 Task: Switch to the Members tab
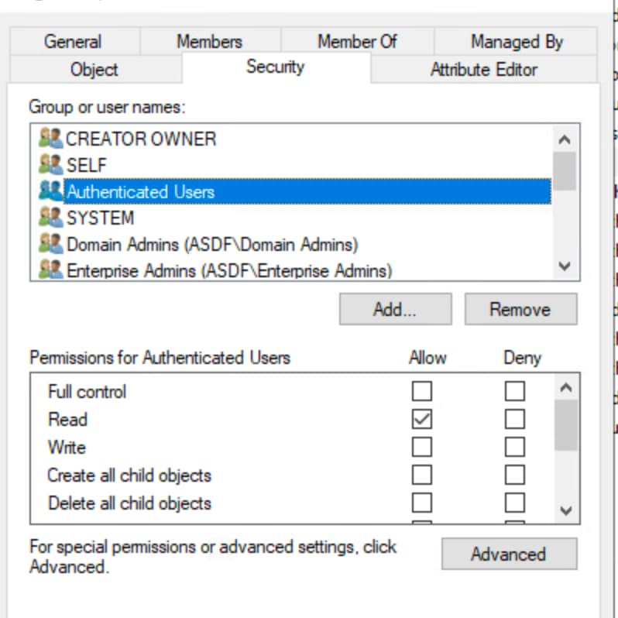click(210, 41)
